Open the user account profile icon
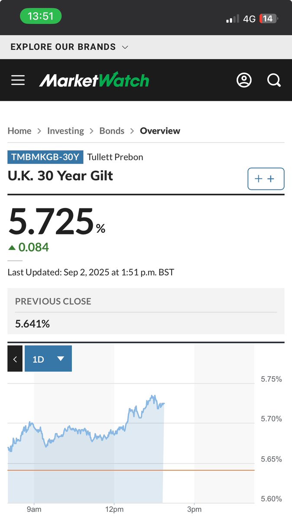 pos(244,80)
